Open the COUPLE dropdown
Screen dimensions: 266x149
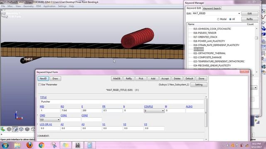pyautogui.click(x=154, y=111)
